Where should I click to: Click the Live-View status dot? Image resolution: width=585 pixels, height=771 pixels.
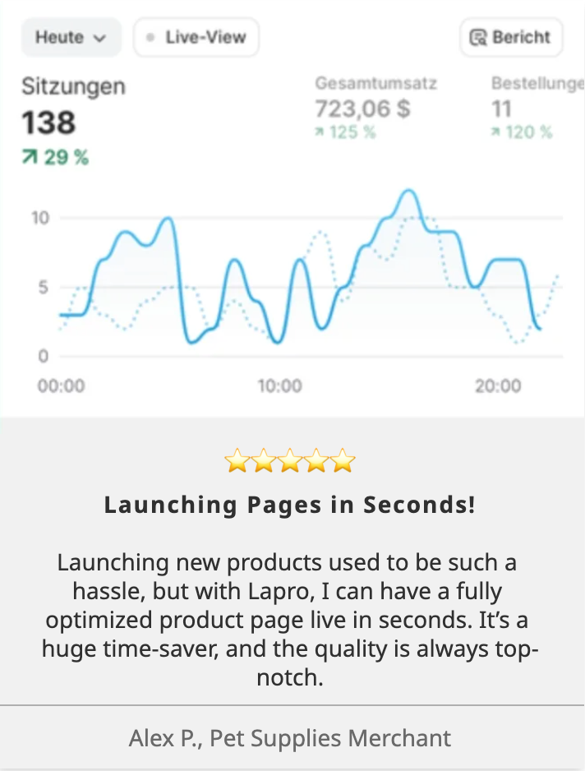150,38
